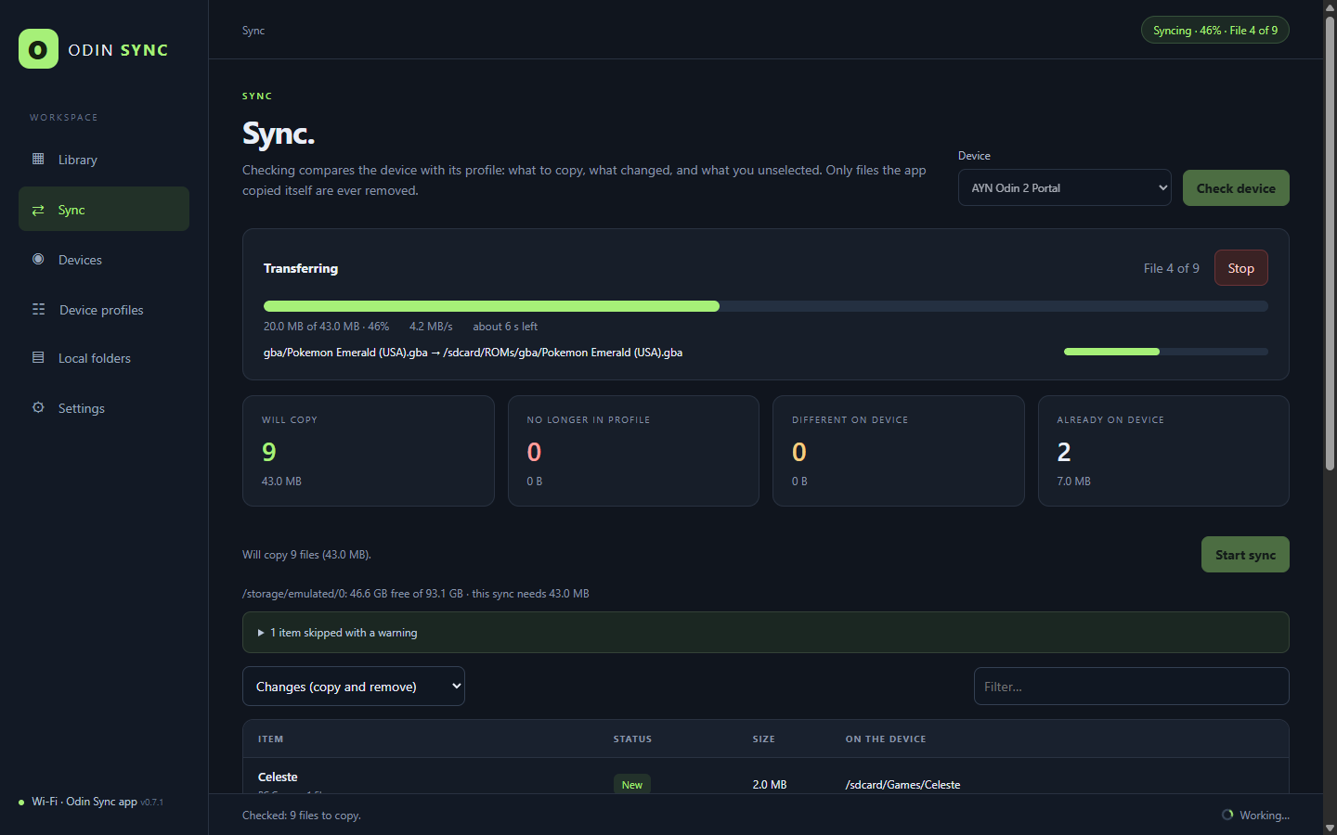Focus the Filter input field
Screen dimensions: 1337x835
click(1131, 687)
